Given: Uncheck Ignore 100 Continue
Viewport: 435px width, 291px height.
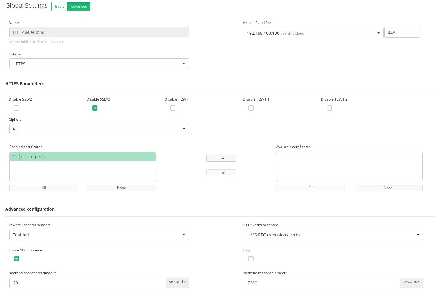Looking at the screenshot, I should coord(17,259).
